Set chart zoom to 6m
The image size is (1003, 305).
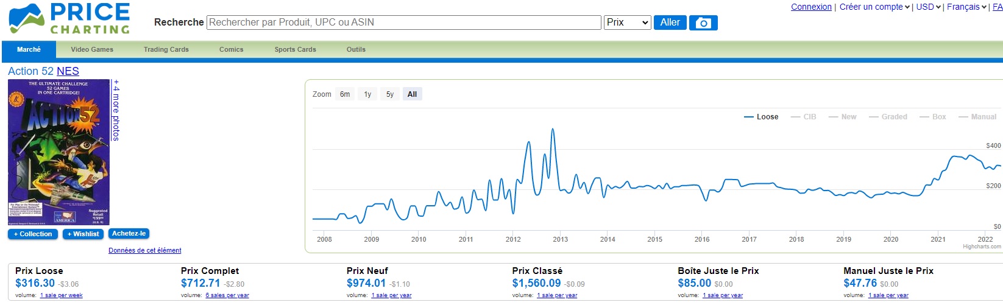[x=345, y=94]
